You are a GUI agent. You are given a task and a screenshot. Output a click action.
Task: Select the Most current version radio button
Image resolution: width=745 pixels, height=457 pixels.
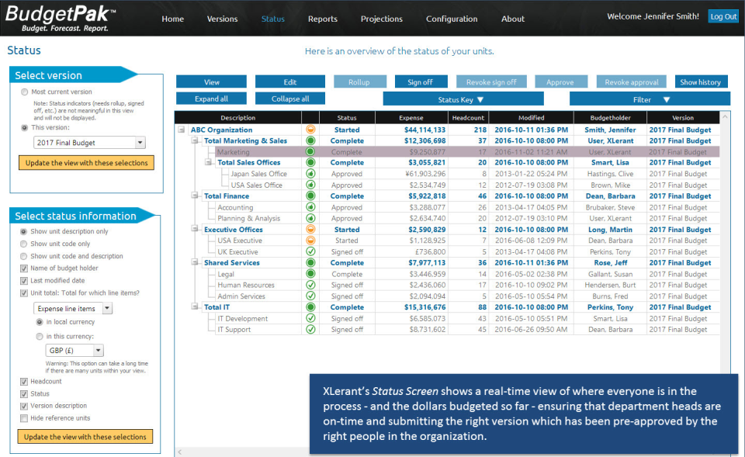pos(23,92)
